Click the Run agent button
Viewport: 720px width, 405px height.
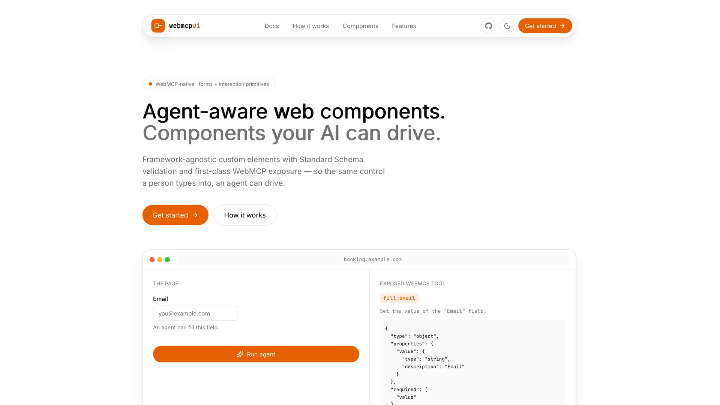coord(256,354)
